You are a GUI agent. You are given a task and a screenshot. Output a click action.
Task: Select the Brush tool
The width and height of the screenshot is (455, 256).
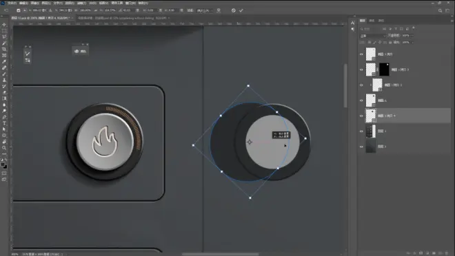click(x=4, y=74)
